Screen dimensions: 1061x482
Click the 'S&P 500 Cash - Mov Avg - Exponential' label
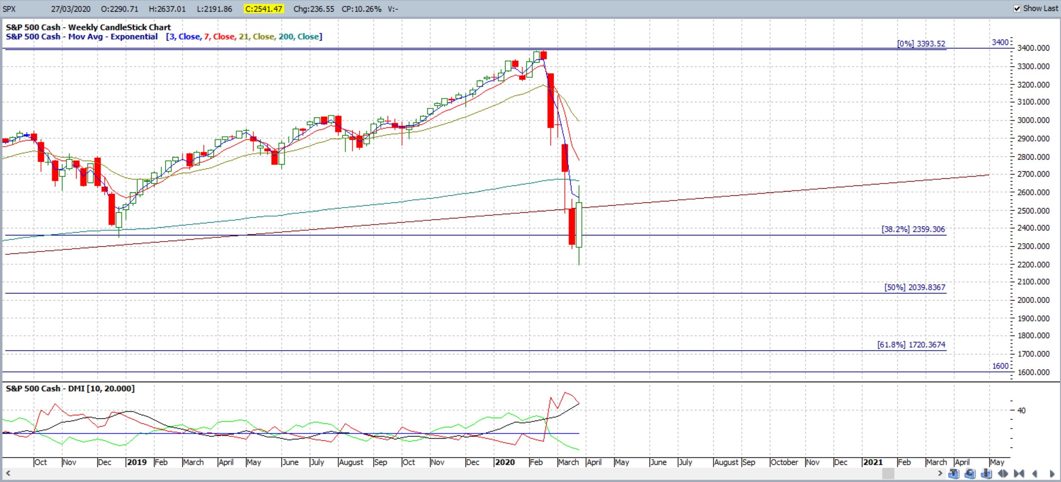point(82,37)
